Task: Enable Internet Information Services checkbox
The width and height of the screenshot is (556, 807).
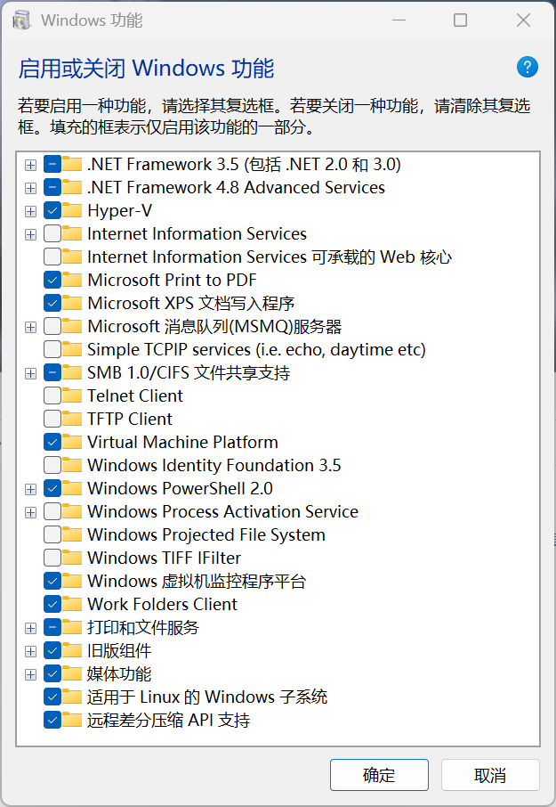Action: click(x=52, y=233)
